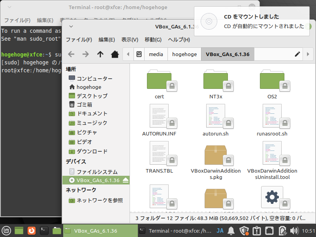Open update manager shield icon
Viewport: 316px width, 237px height.
(x=244, y=231)
